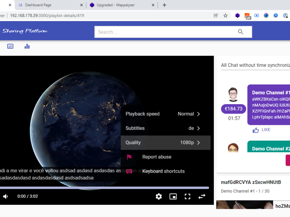Choose Keyboard shortcuts from menu
This screenshot has width=290, height=217.
166,171
